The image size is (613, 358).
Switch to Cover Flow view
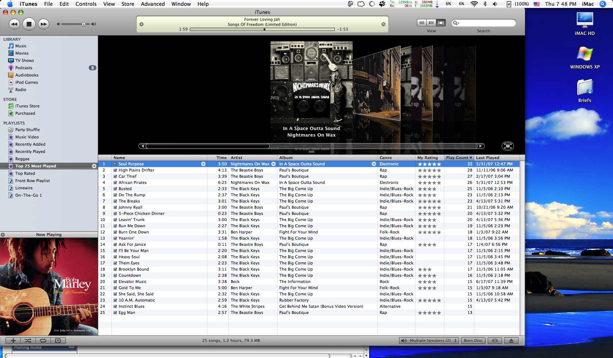[441, 23]
